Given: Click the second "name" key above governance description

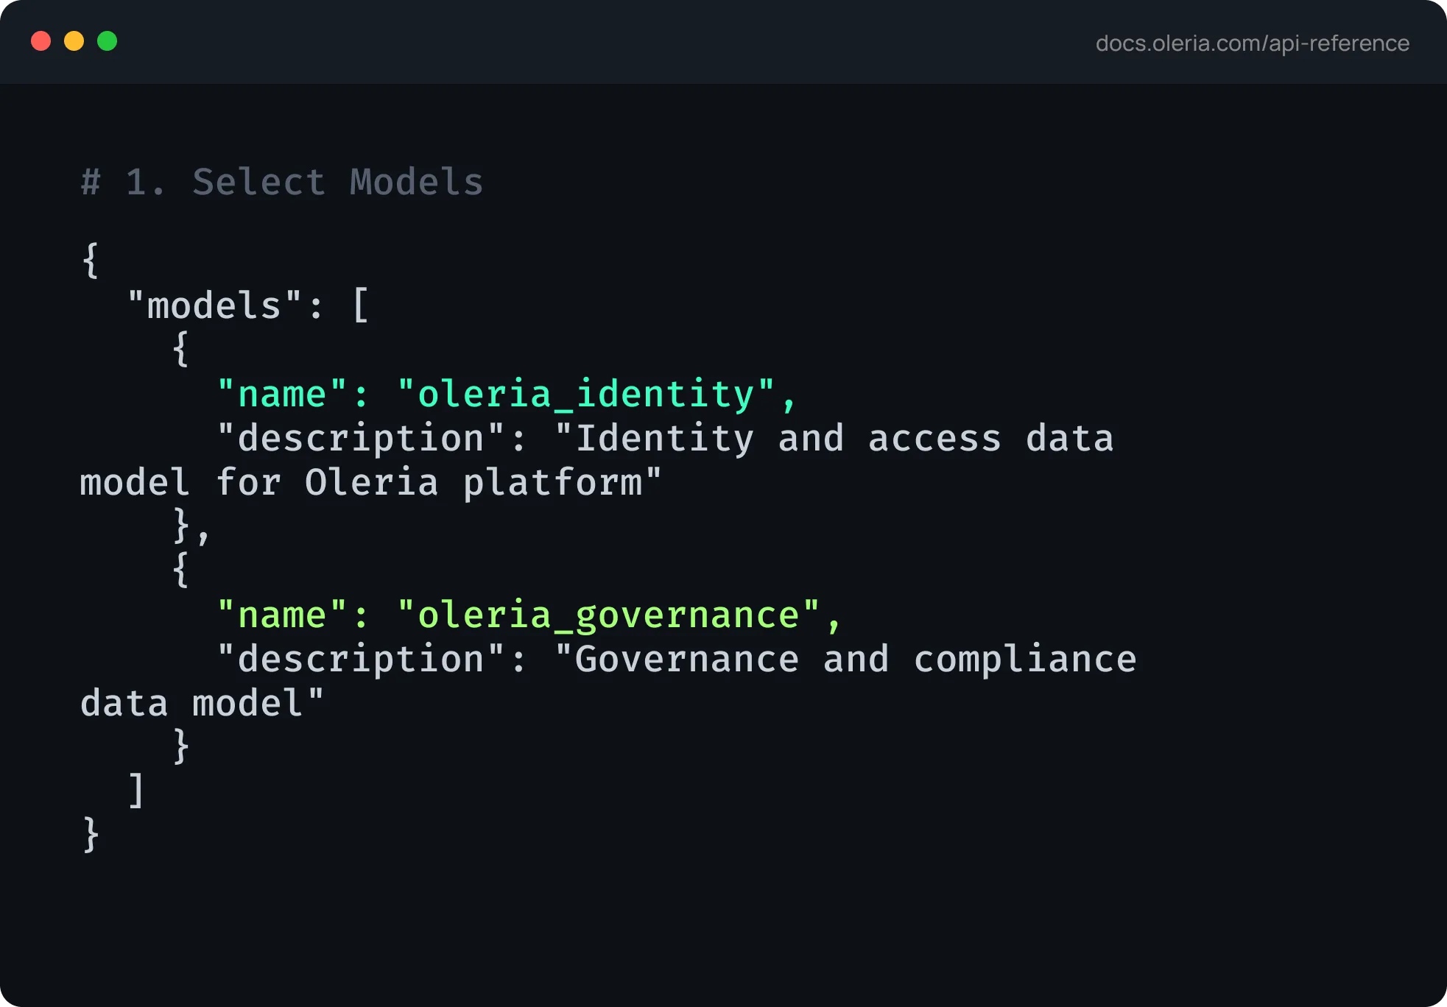Looking at the screenshot, I should point(282,615).
